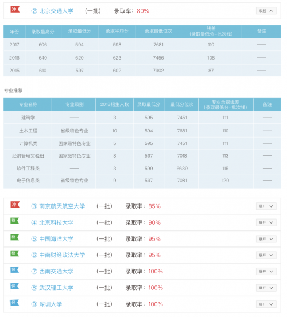The image size is (287, 317).
Task: Click red flag icon beside 北京交通大学
Action: coord(14,10)
